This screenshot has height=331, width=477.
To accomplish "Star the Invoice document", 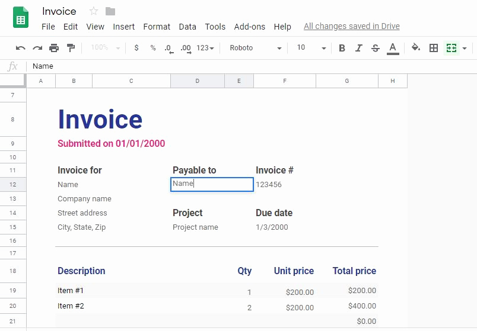I will click(x=93, y=11).
